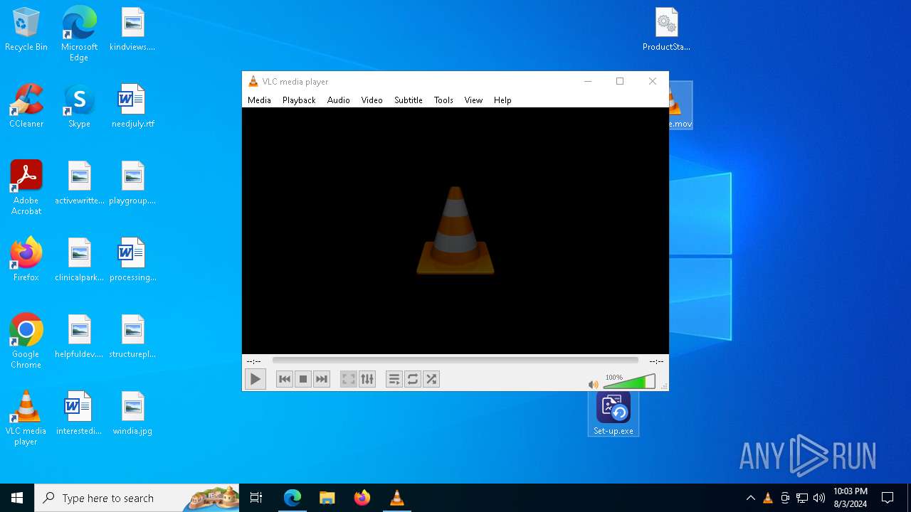
Task: Select the helpfuldev image file
Action: pos(80,337)
